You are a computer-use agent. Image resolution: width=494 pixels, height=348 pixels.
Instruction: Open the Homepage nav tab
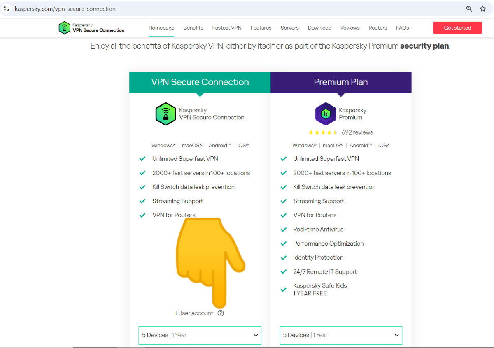pos(161,28)
